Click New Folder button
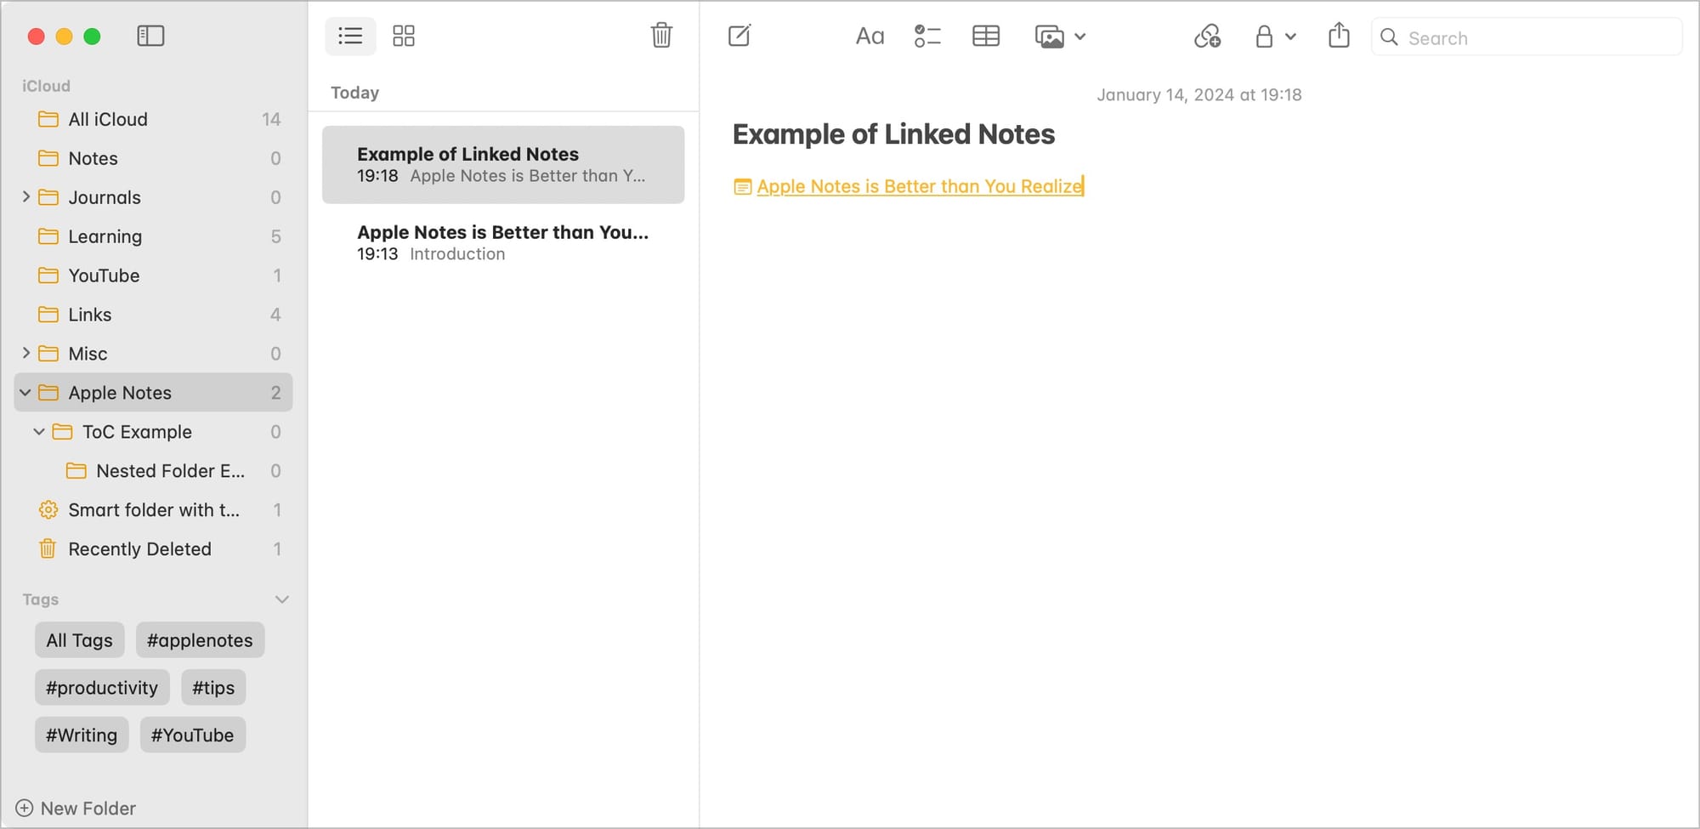This screenshot has height=829, width=1700. coord(76,809)
